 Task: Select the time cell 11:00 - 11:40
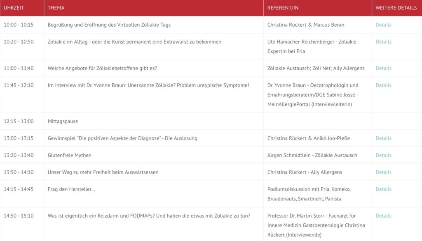19,68
